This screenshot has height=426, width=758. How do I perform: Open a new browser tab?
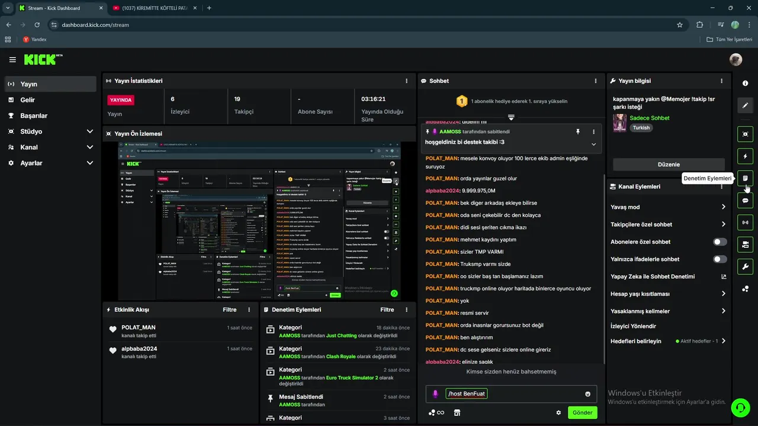(209, 8)
